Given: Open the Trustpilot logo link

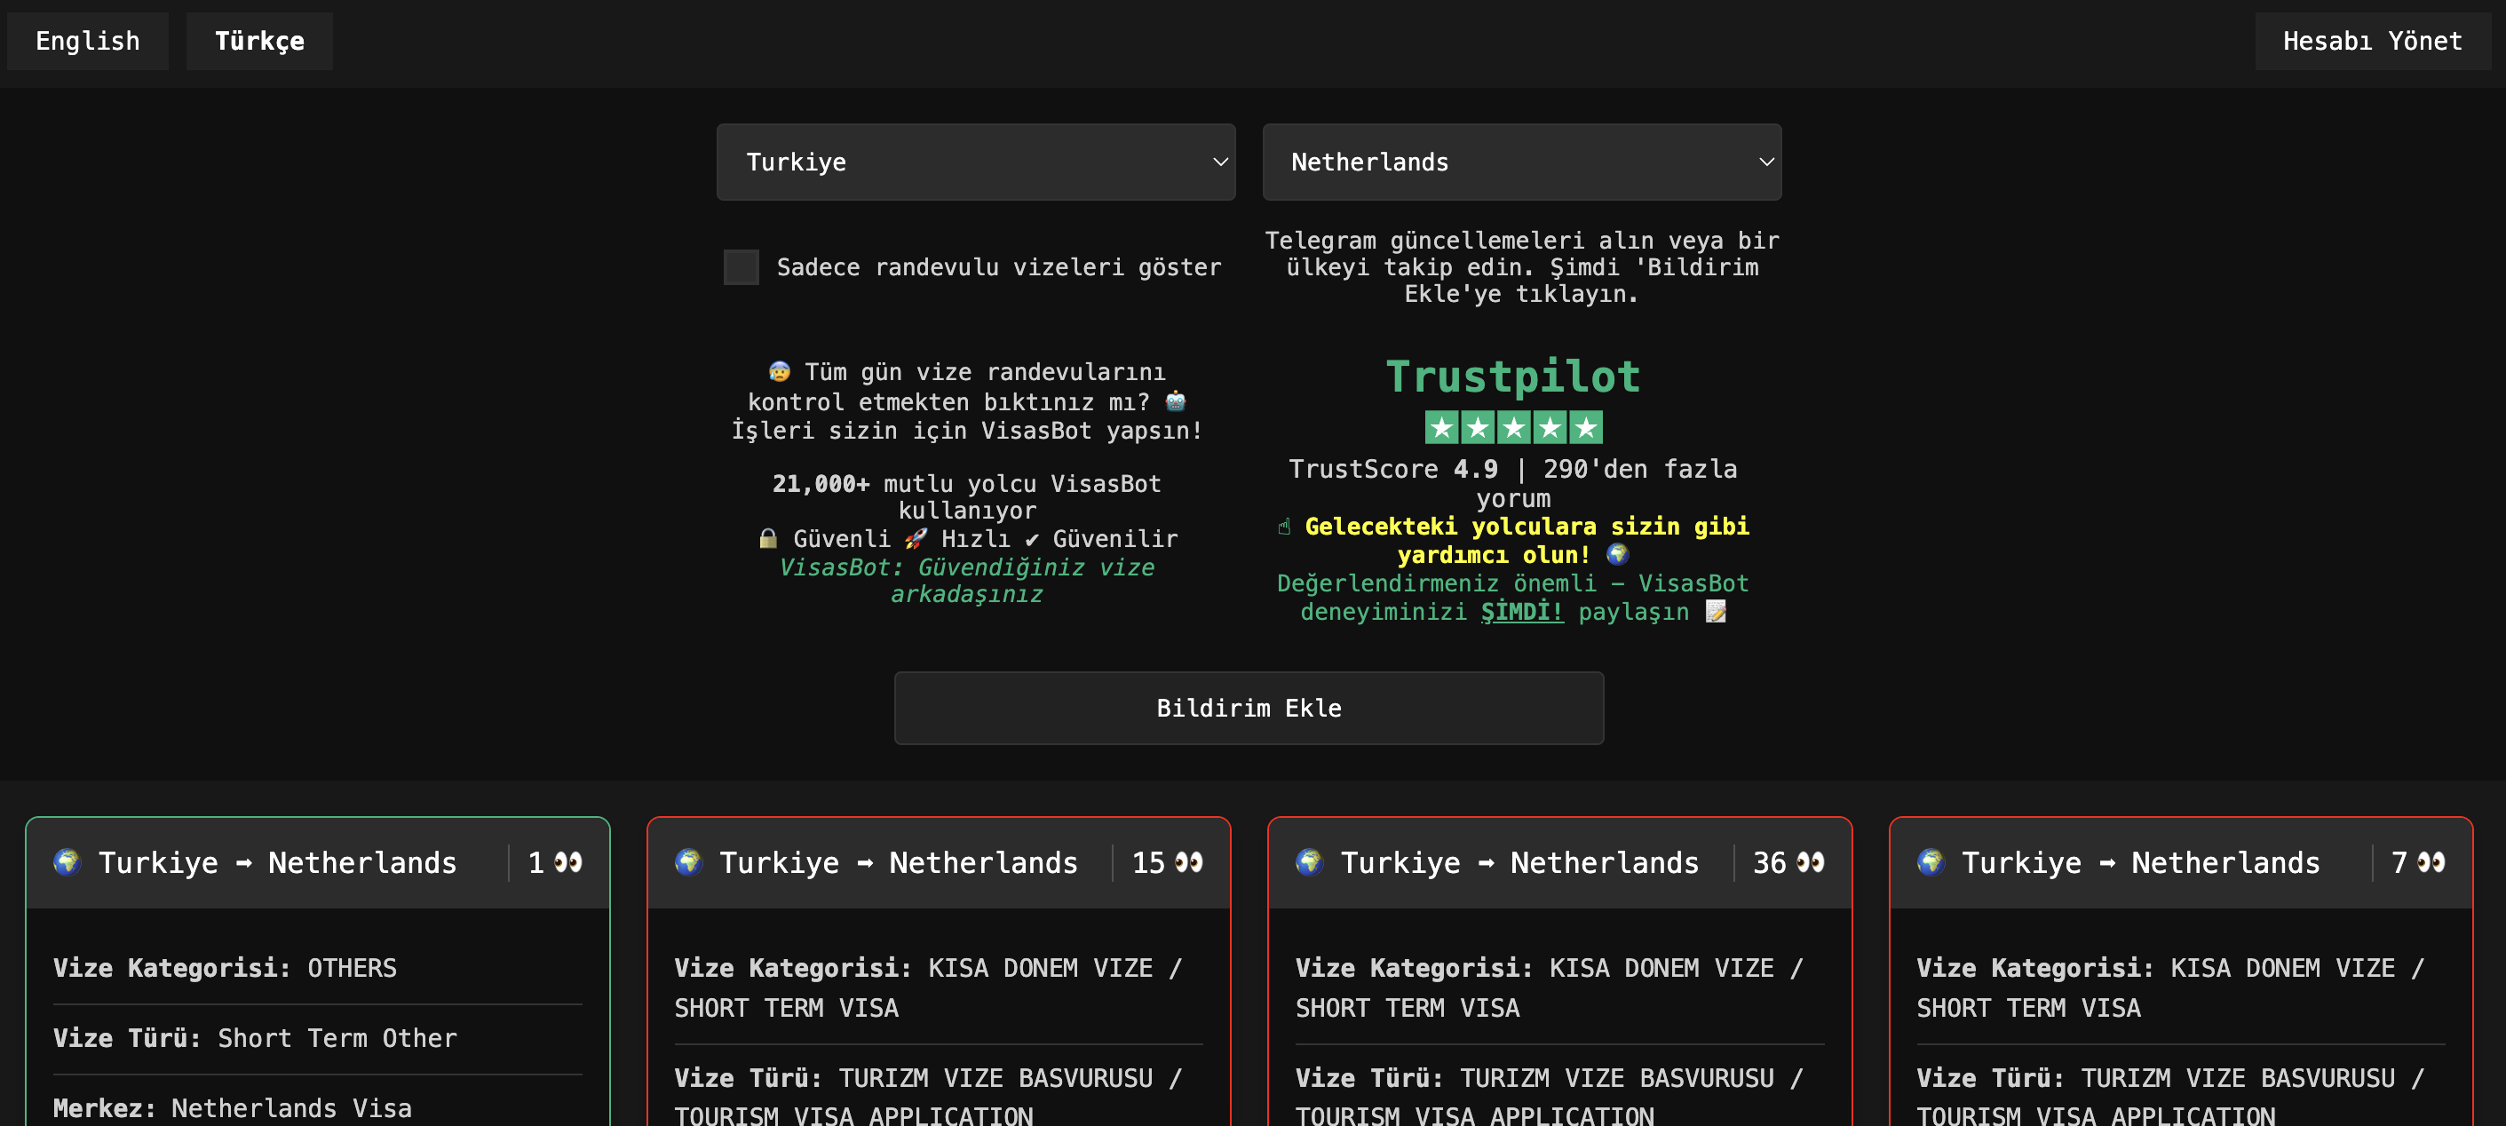Looking at the screenshot, I should tap(1512, 377).
